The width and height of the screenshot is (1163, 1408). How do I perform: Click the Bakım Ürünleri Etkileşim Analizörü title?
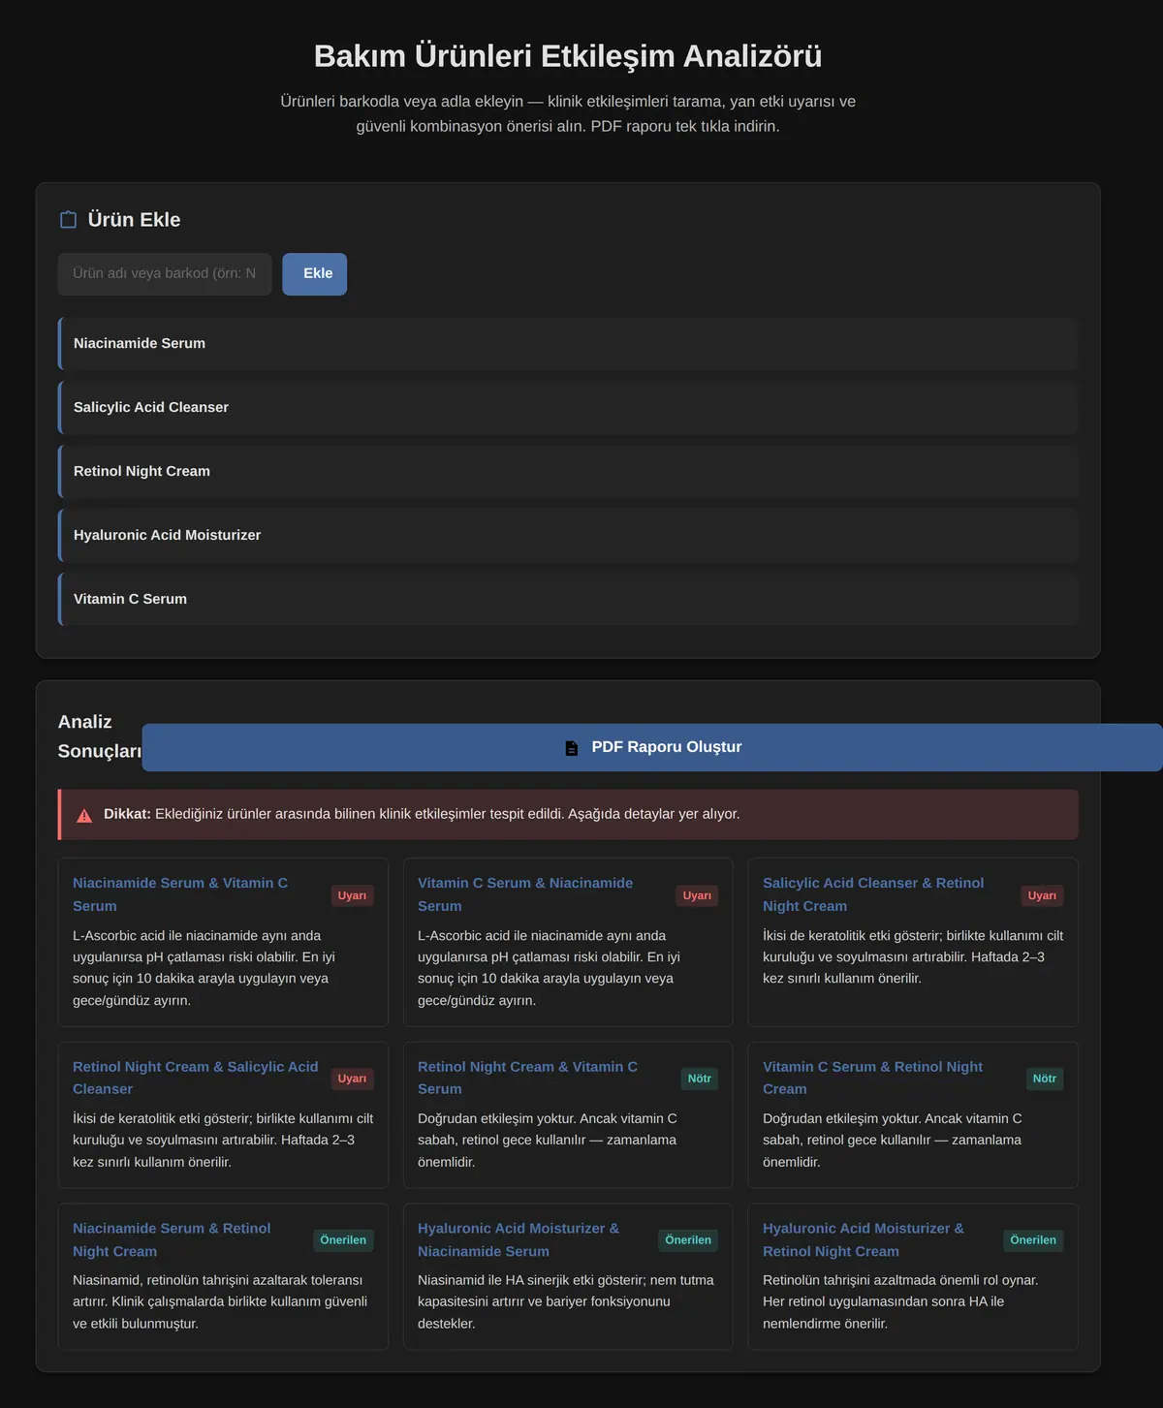[x=568, y=56]
